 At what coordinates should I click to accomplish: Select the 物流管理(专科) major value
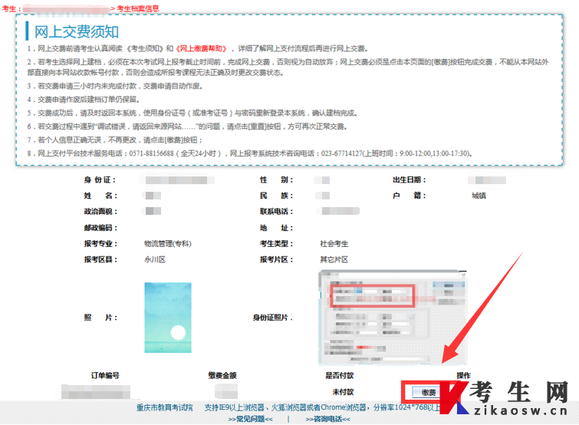pyautogui.click(x=167, y=243)
